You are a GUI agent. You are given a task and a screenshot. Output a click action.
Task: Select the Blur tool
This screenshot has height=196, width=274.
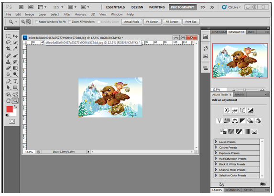point(8,74)
